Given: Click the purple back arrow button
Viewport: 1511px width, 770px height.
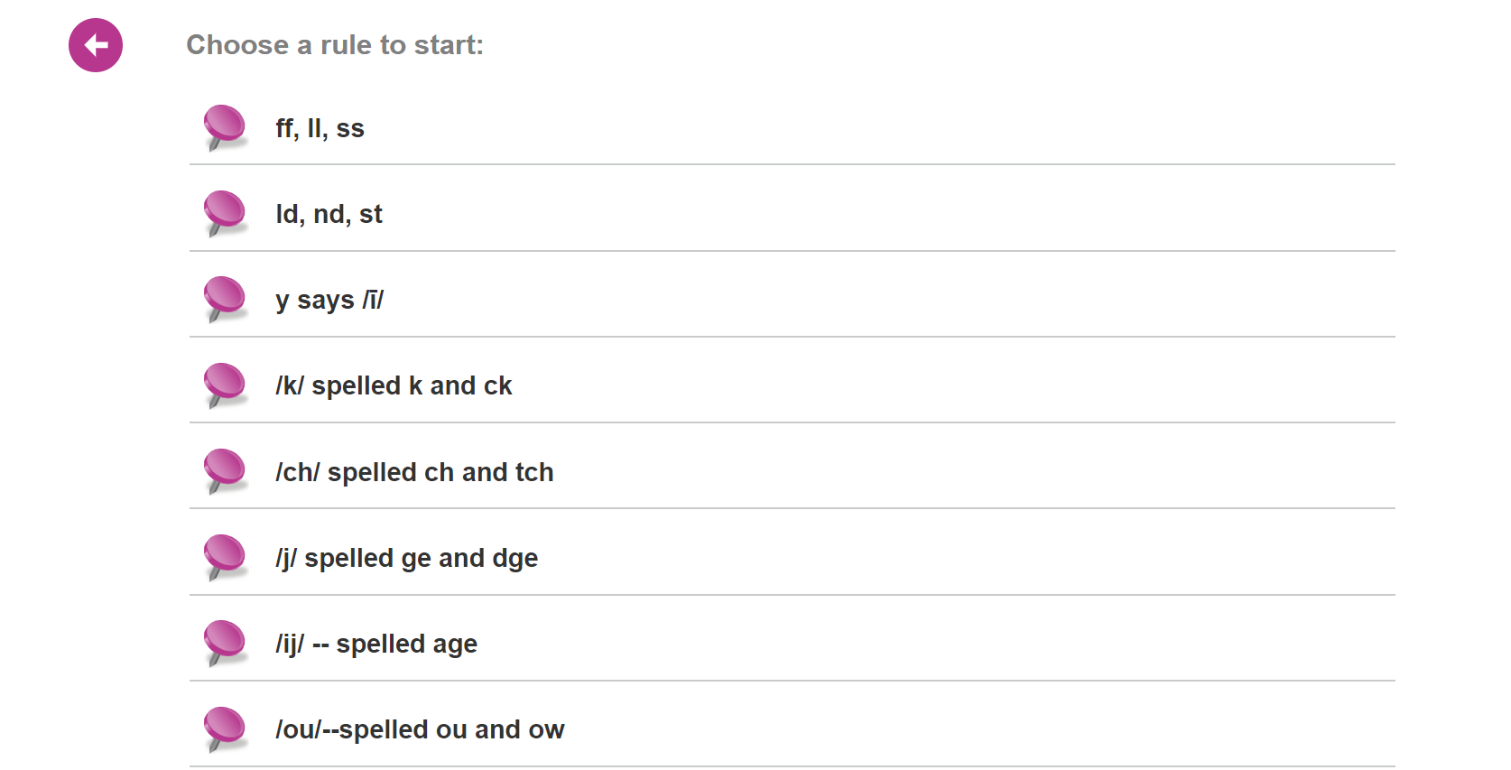Looking at the screenshot, I should (96, 45).
